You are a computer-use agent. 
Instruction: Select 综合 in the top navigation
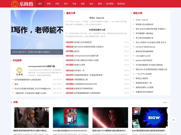tap(91, 4)
